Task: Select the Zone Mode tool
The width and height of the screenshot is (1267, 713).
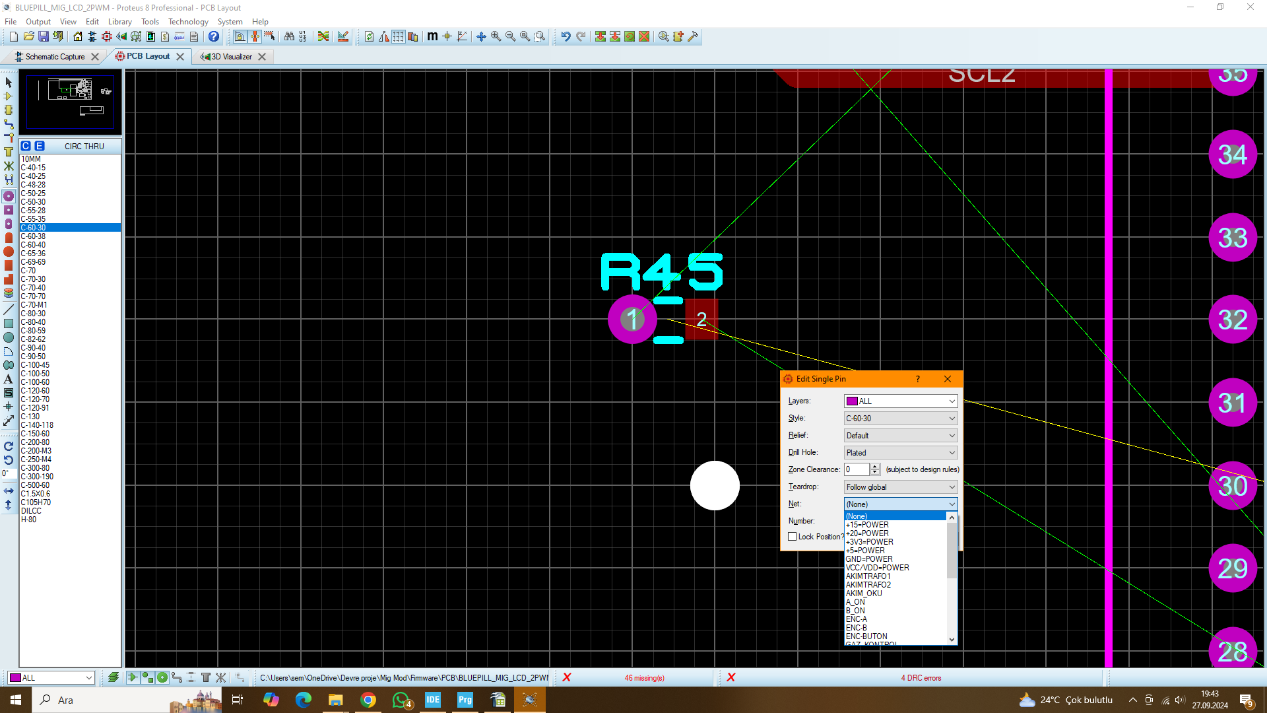Action: pos(9,152)
